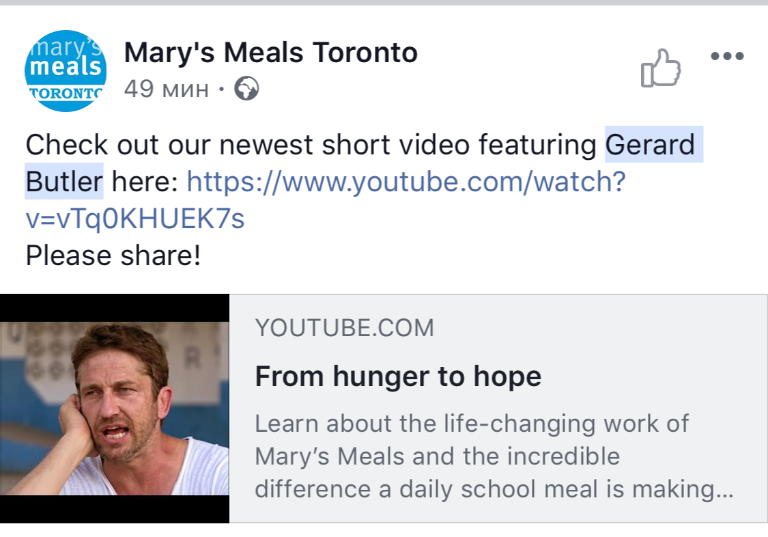Click the highlighted "Butler" text
The image size is (768, 537).
pos(63,182)
